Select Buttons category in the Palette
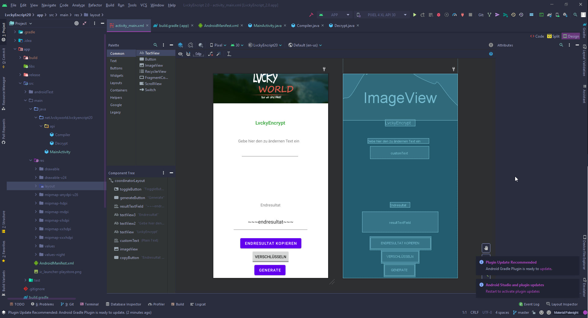The image size is (588, 318). click(x=116, y=68)
